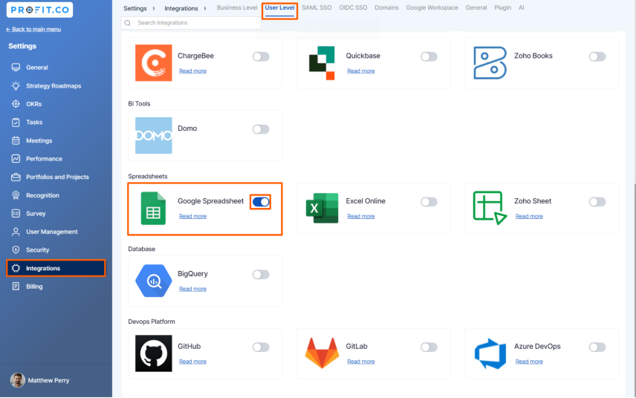
Task: Click the ChargeBee logo
Action: (x=153, y=63)
